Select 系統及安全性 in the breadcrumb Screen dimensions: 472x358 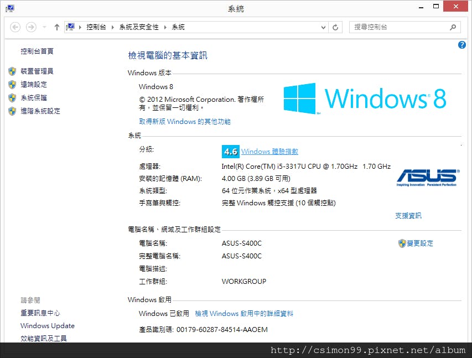pos(139,27)
